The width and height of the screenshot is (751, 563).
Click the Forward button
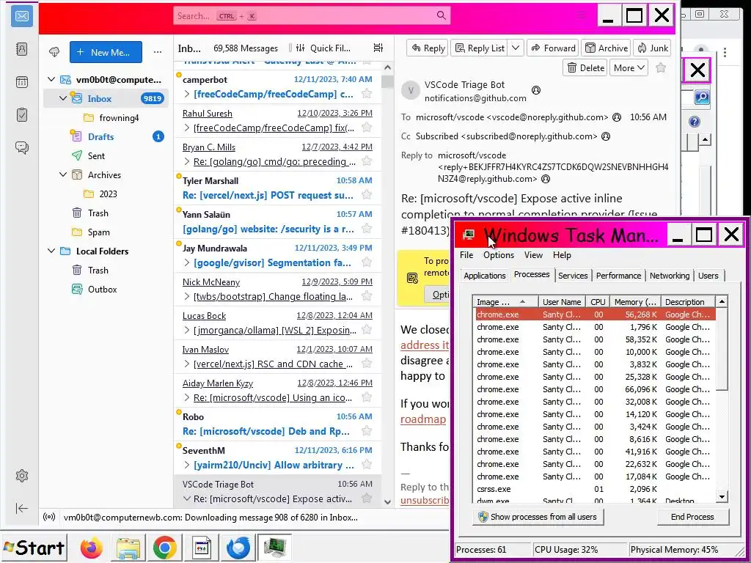click(553, 48)
